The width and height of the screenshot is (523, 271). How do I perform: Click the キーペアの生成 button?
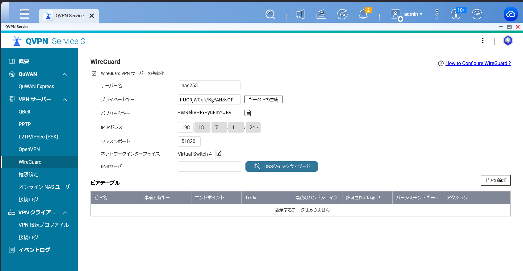(x=263, y=99)
